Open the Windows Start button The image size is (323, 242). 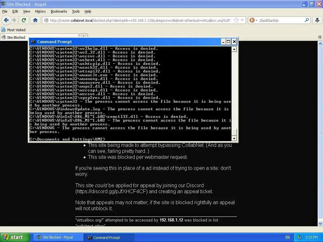click(x=15, y=237)
